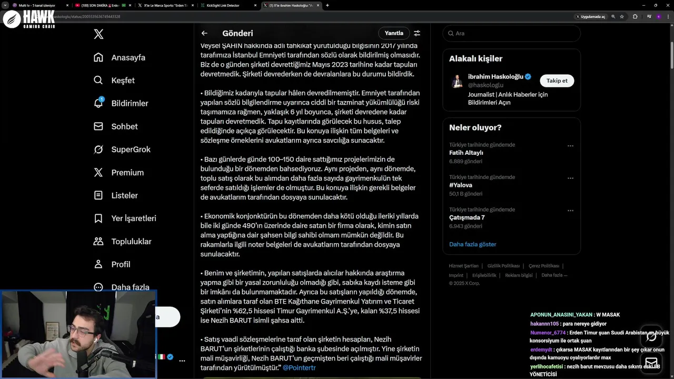Open Sohbet envelope icon
Screen dimensions: 674x379
98,126
